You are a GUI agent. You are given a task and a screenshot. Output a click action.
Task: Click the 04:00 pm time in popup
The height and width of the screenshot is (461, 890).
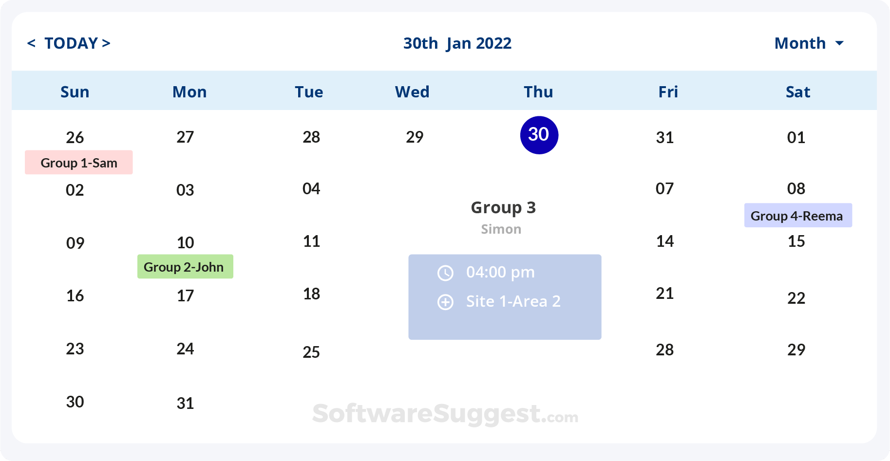click(500, 272)
